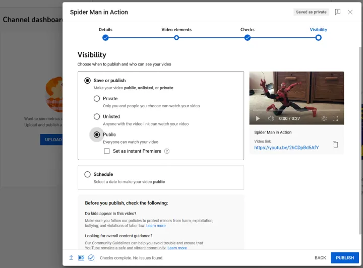Enter fullscreen on video preview

tap(335, 118)
